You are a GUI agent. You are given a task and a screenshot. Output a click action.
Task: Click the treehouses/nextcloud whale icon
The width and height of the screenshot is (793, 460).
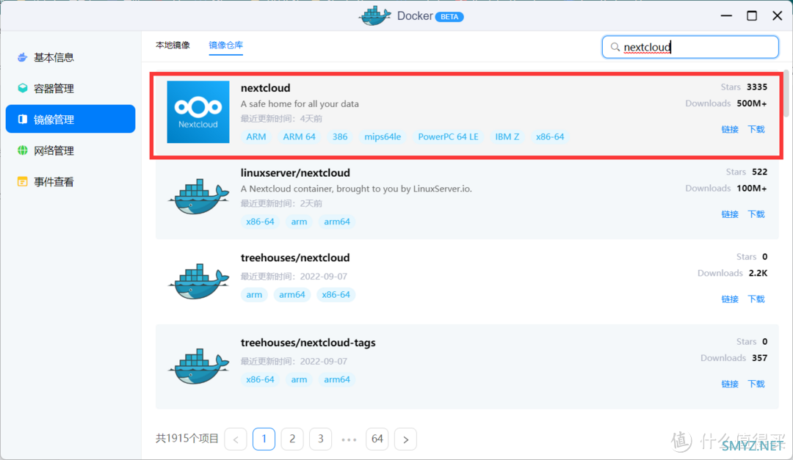pyautogui.click(x=198, y=282)
